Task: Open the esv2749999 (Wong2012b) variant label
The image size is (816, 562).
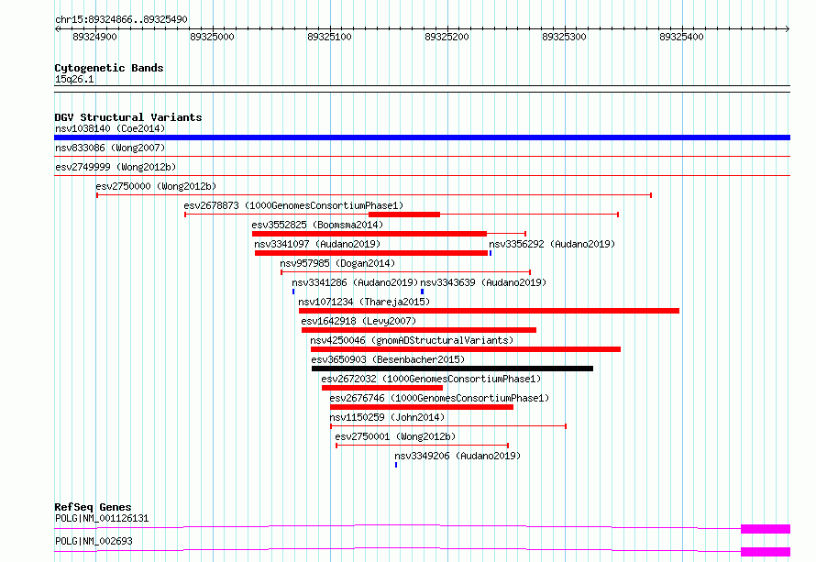Action: (x=116, y=167)
